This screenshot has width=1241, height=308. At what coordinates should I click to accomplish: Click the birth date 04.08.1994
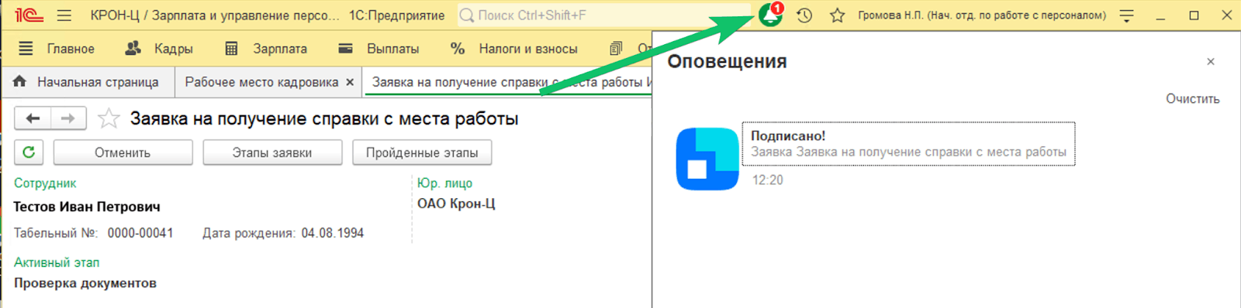click(x=333, y=233)
